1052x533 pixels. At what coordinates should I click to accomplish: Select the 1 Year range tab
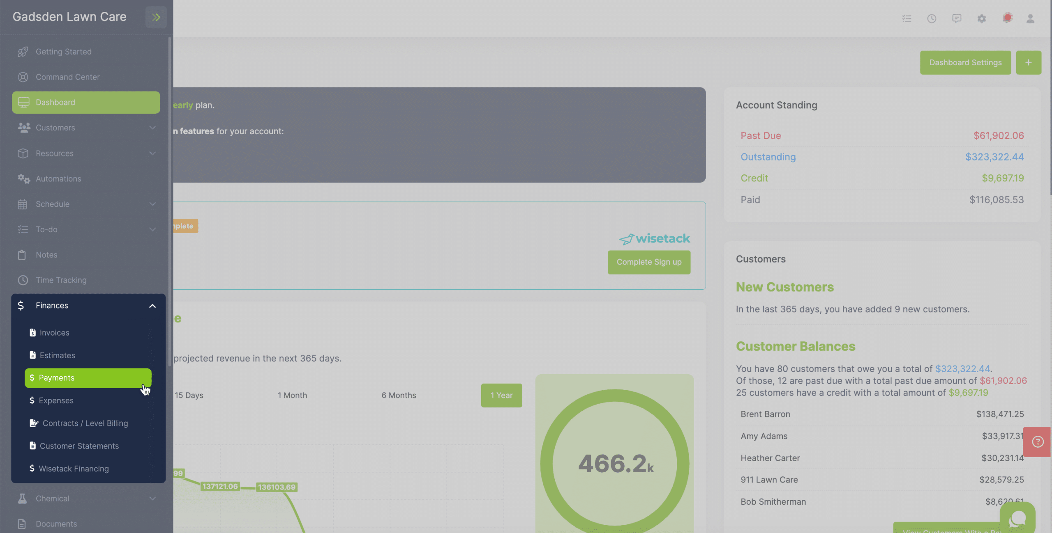click(x=501, y=396)
